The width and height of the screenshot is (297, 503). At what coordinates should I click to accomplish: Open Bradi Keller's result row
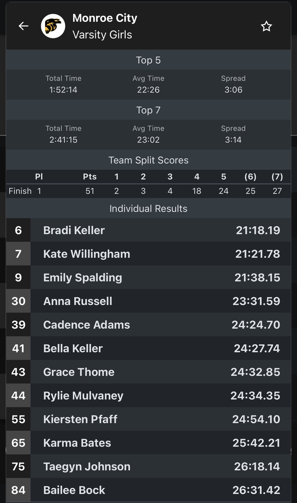pyautogui.click(x=148, y=230)
